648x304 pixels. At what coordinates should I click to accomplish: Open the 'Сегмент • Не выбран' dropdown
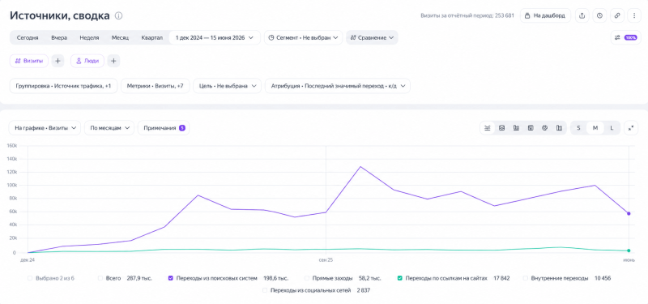pos(303,37)
